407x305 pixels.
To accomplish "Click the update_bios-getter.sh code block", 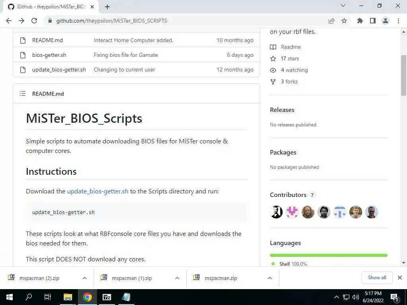I will 136,212.
